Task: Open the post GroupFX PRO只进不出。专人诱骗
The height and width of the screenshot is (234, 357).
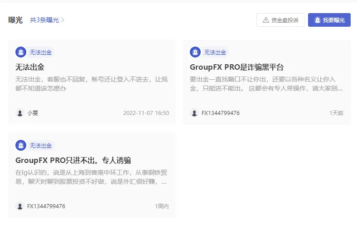Action: coord(73,160)
